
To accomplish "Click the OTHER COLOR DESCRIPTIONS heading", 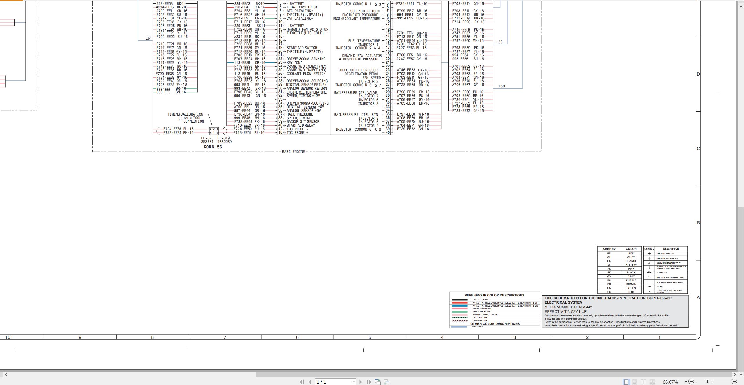I will pos(495,324).
